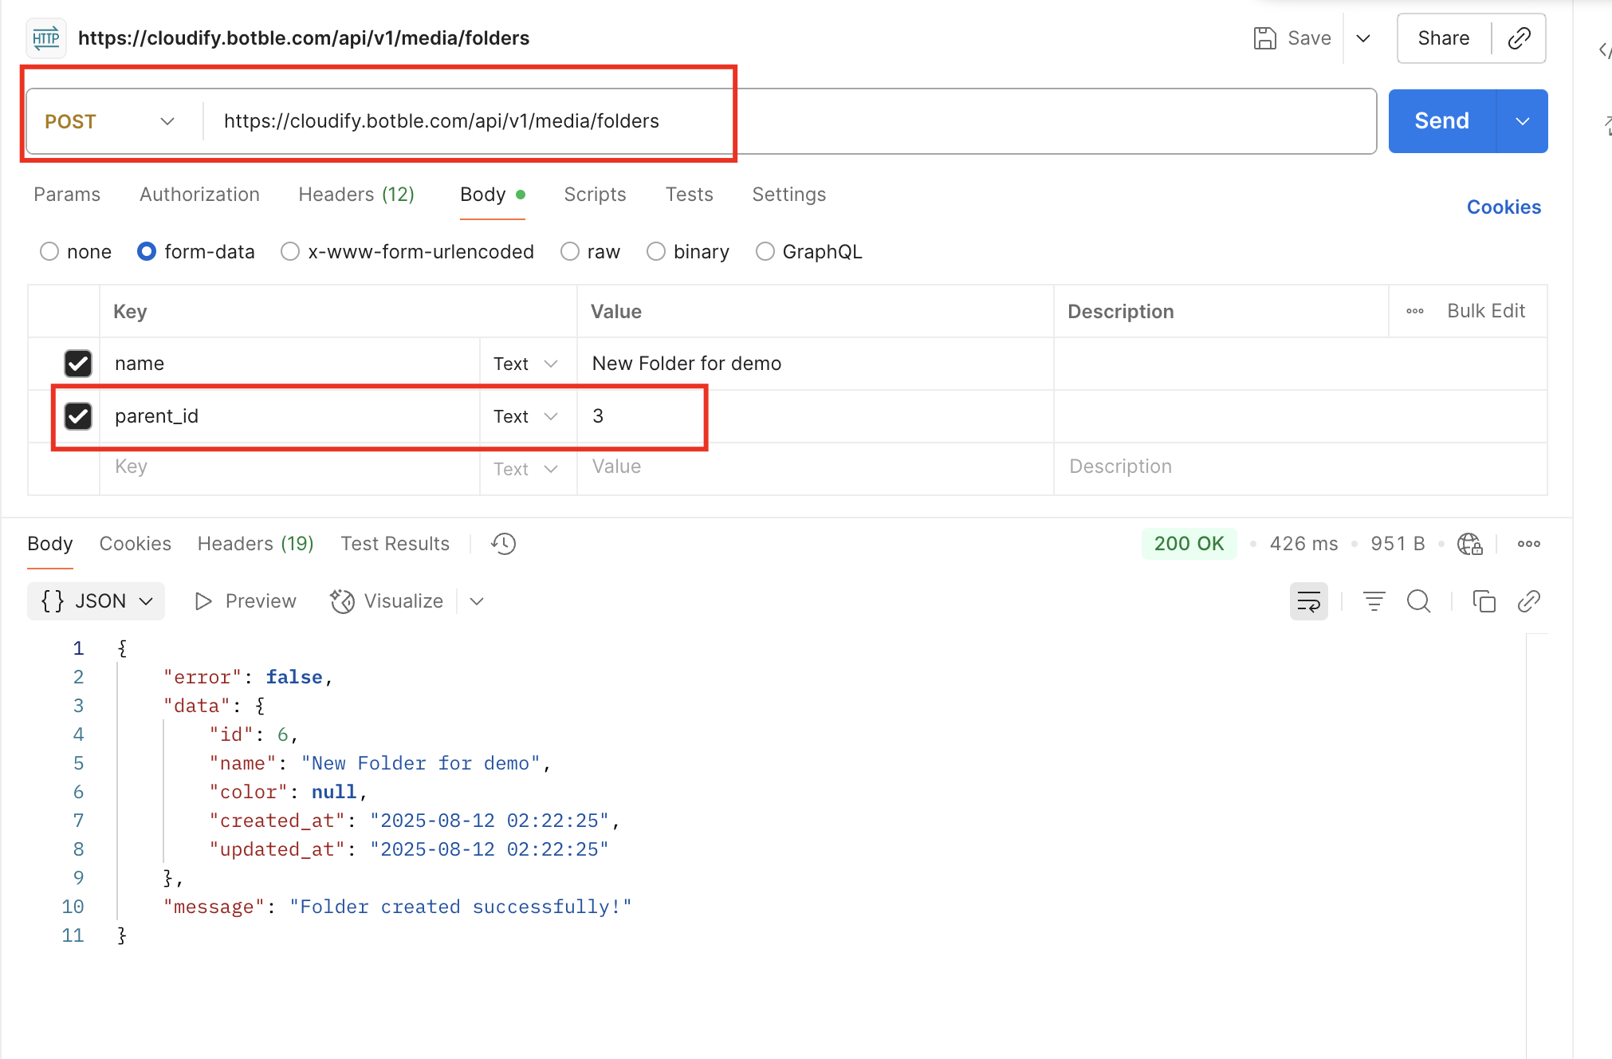1612x1059 pixels.
Task: Change name row Text type dropdown
Action: [526, 364]
